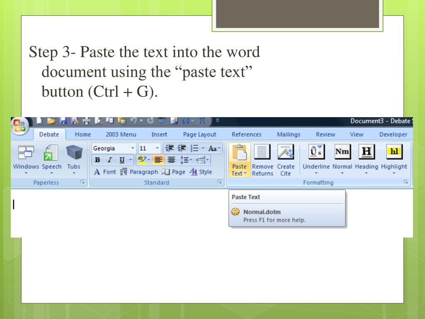Click the Undo arrow icon
Screen dimensions: 425x319
tap(133, 120)
